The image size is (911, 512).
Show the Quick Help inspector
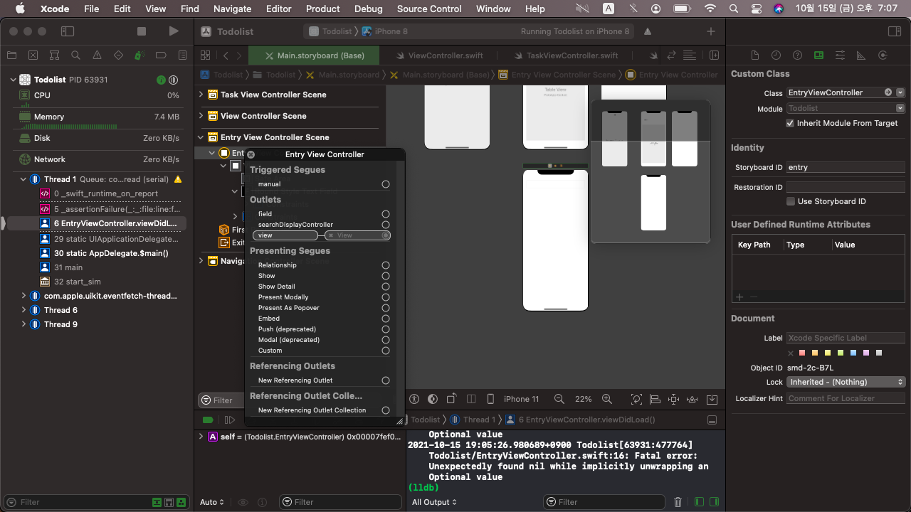(797, 55)
